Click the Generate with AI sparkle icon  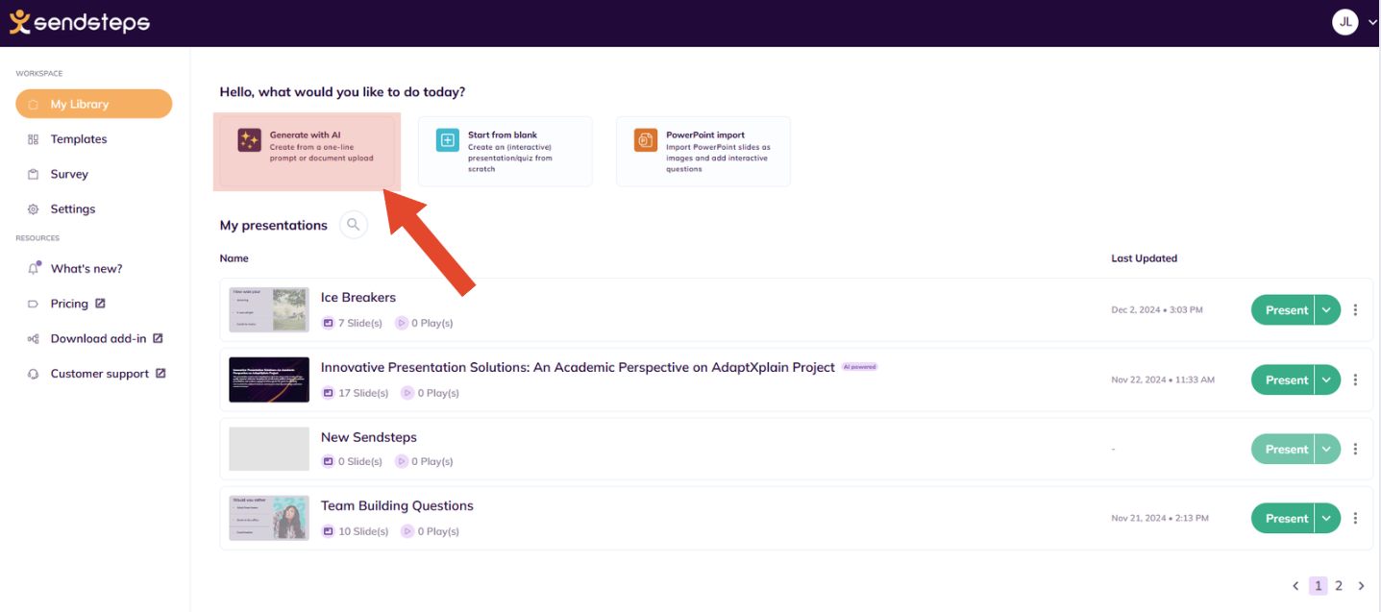(249, 140)
